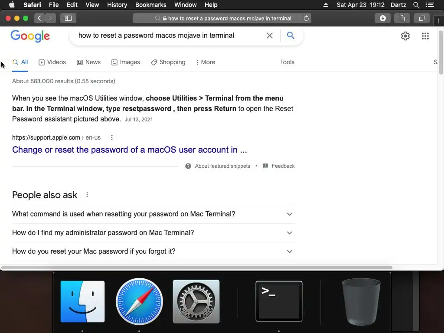
Task: Open Google settings gear icon
Action: click(405, 36)
